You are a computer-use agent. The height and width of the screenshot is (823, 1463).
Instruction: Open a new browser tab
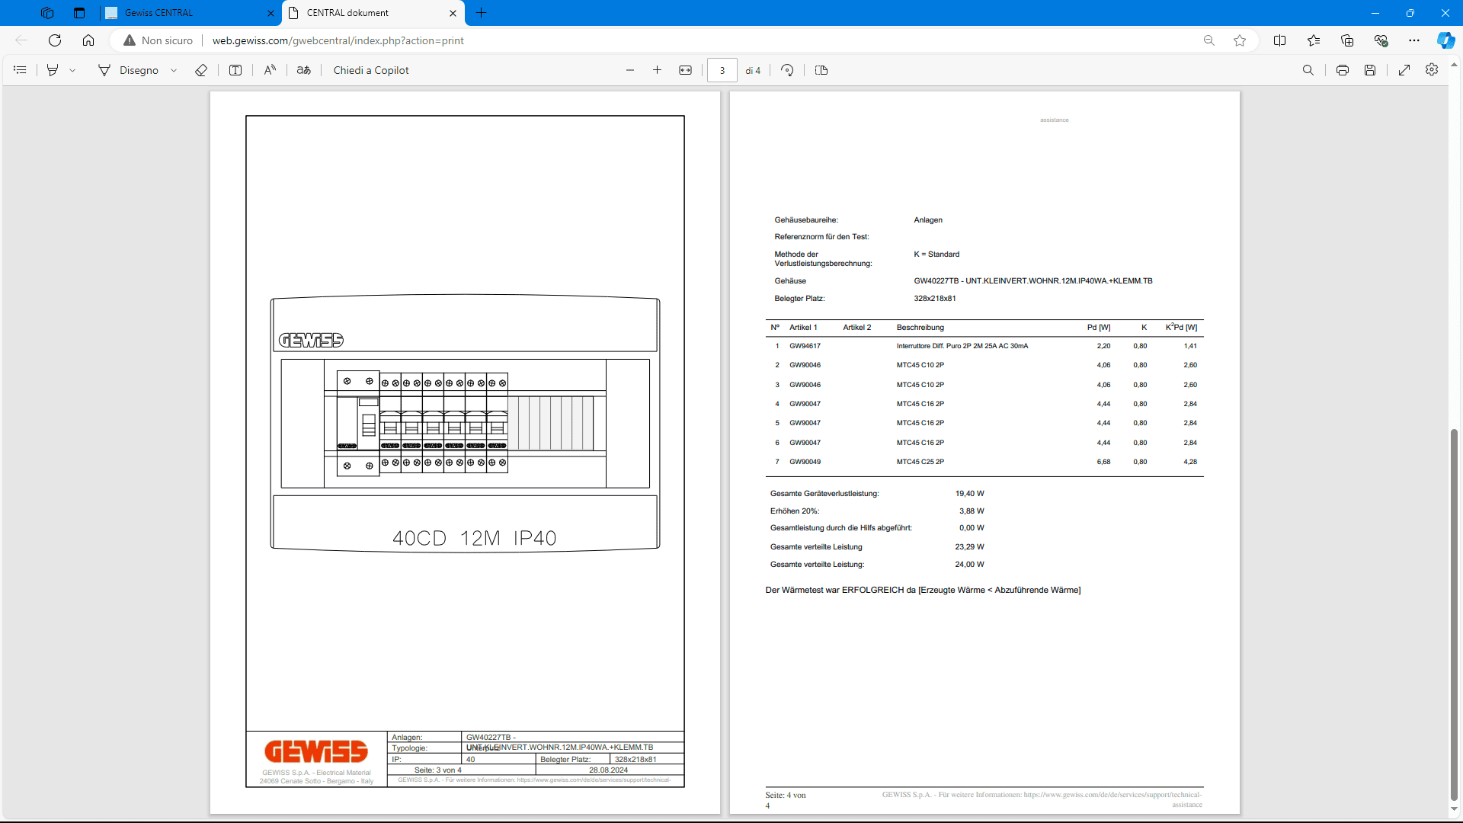click(482, 13)
